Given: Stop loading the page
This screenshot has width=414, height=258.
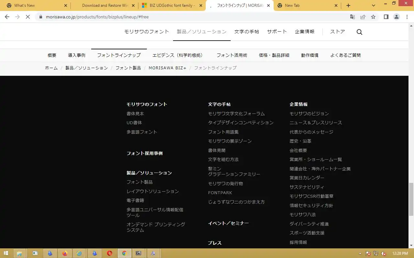Looking at the screenshot, I should pyautogui.click(x=28, y=17).
